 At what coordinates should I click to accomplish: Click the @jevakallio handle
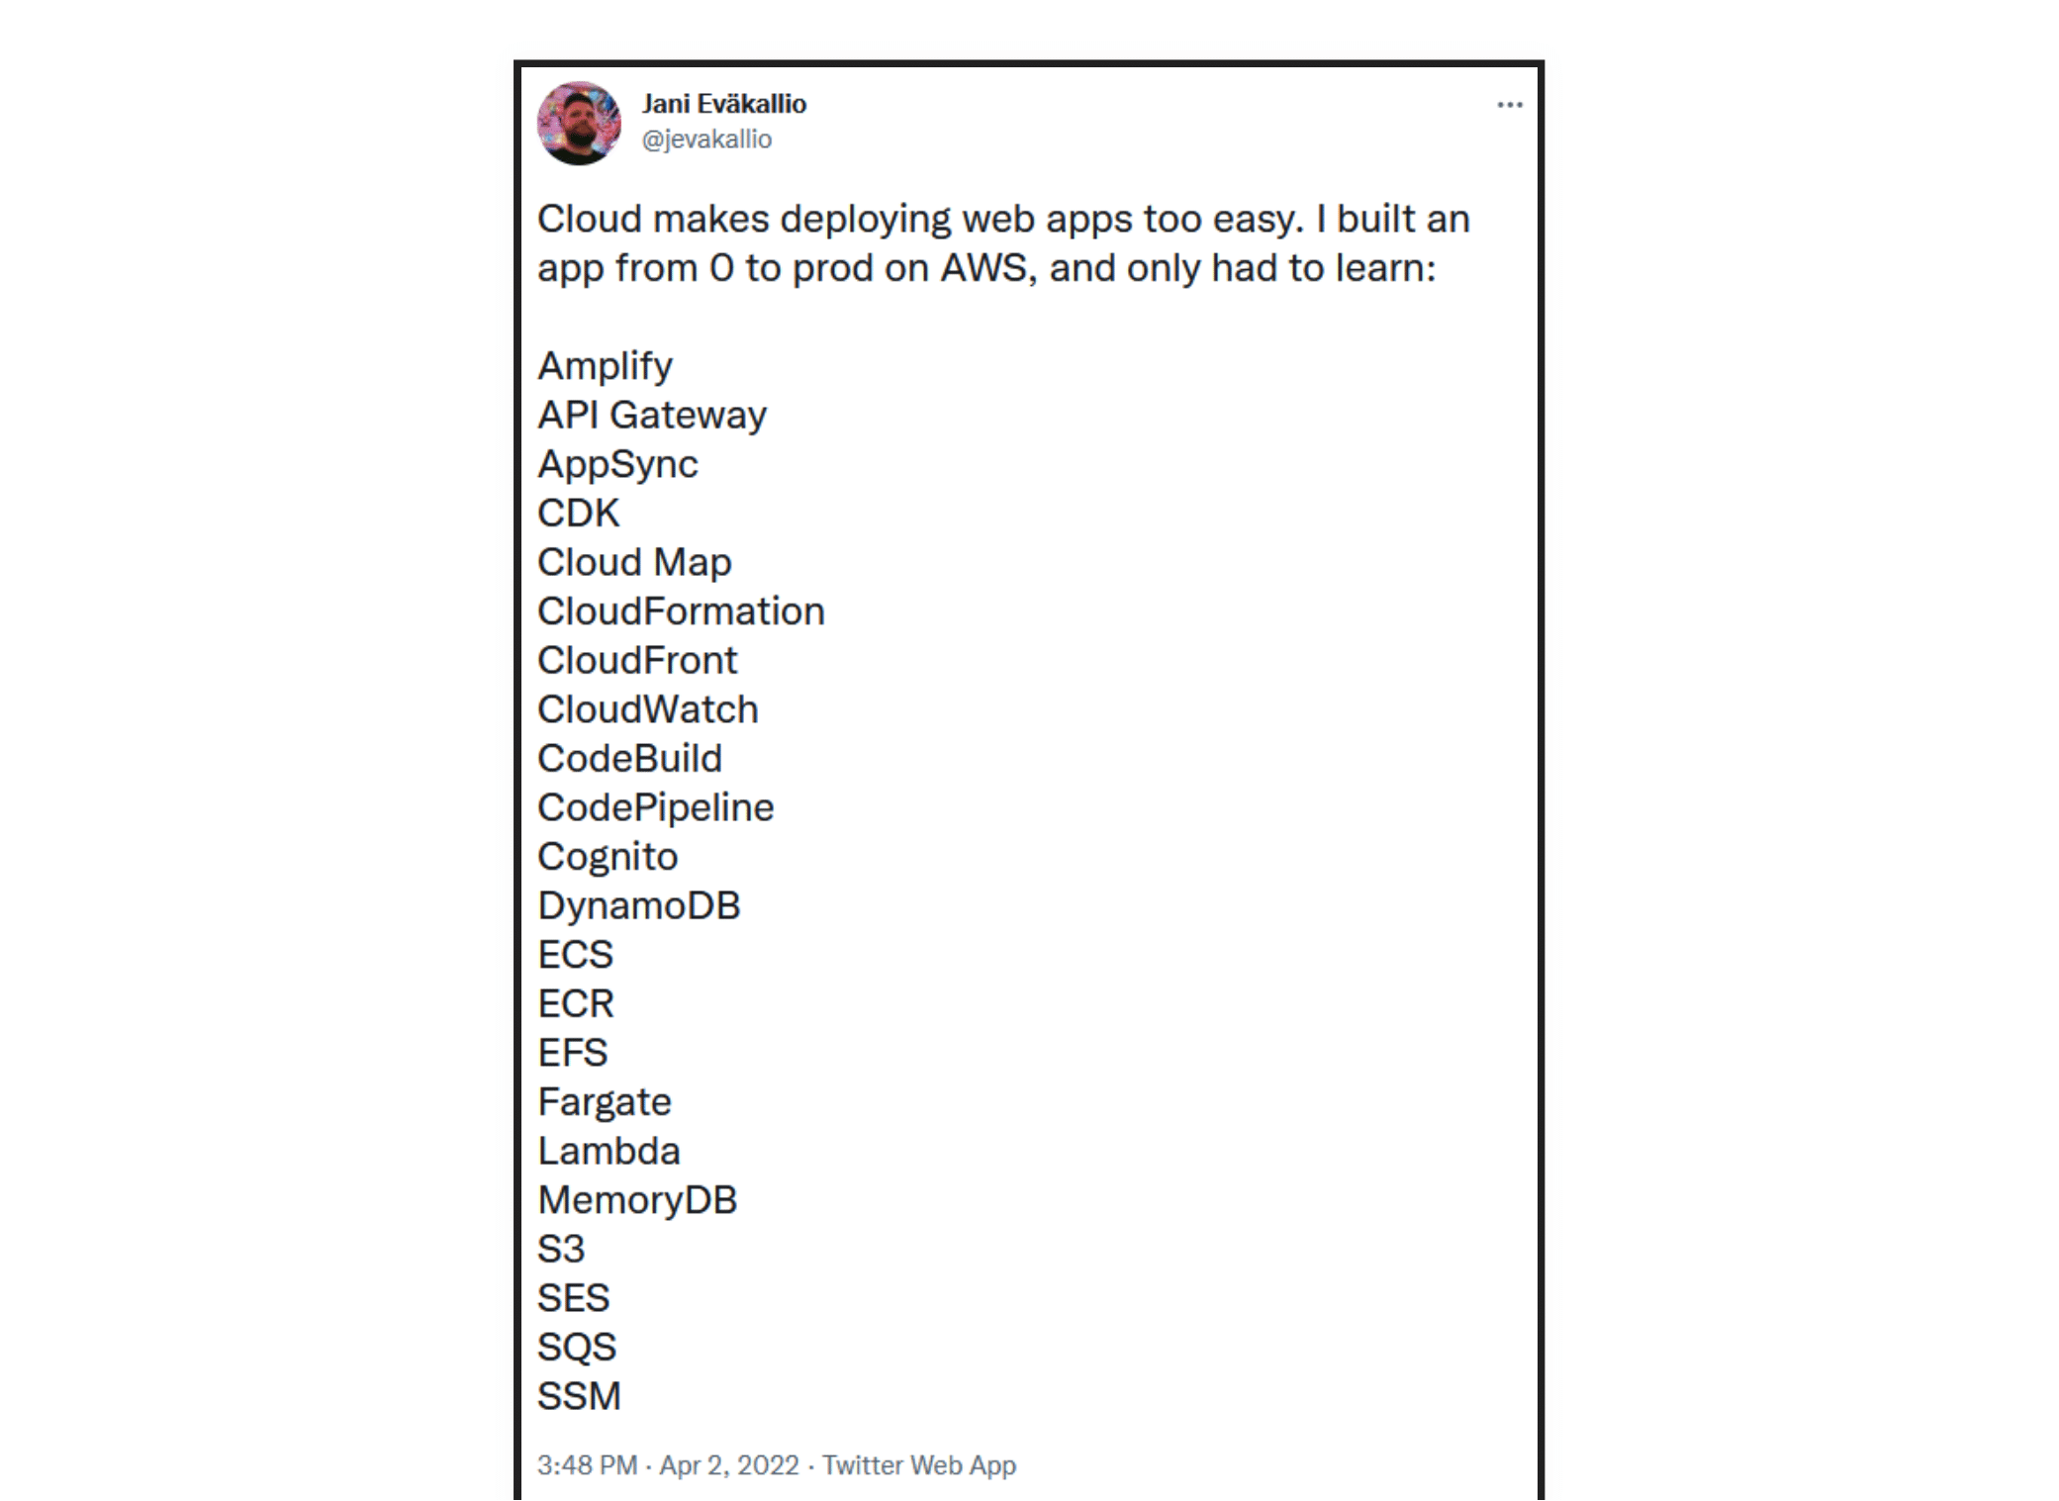coord(706,140)
